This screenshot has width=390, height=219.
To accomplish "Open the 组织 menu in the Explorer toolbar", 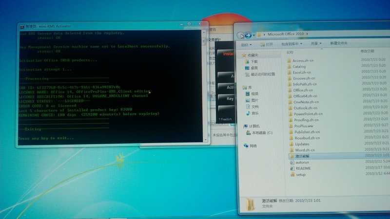I will [246, 45].
